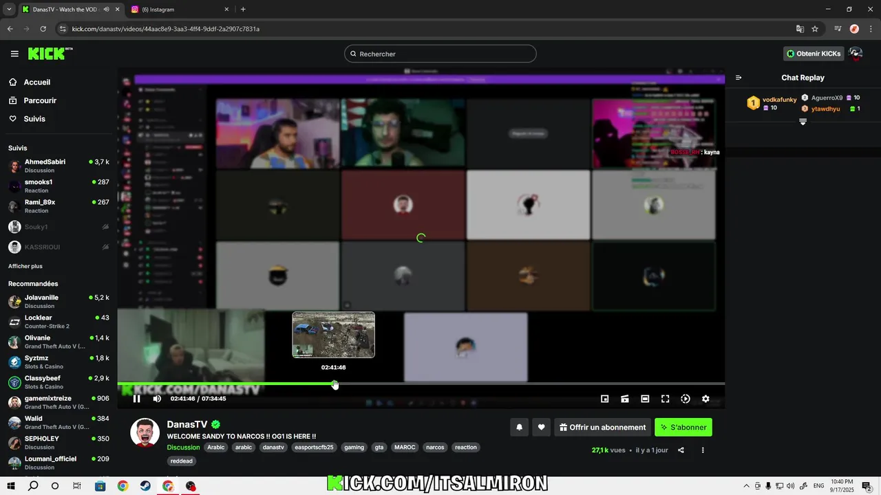This screenshot has width=881, height=495.
Task: Open Jolavanille recommended channel
Action: (59, 302)
